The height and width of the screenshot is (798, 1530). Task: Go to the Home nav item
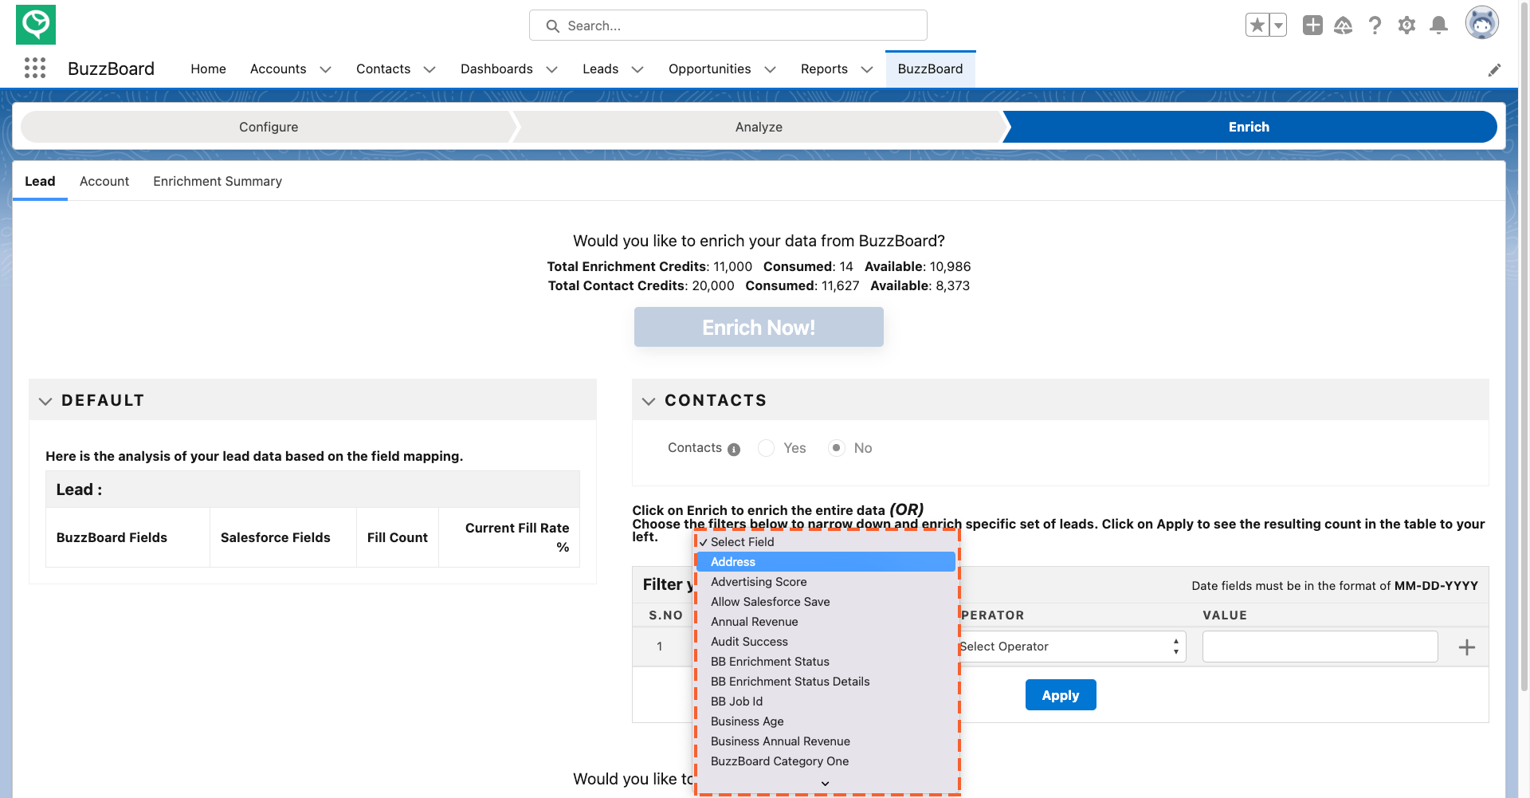tap(208, 69)
